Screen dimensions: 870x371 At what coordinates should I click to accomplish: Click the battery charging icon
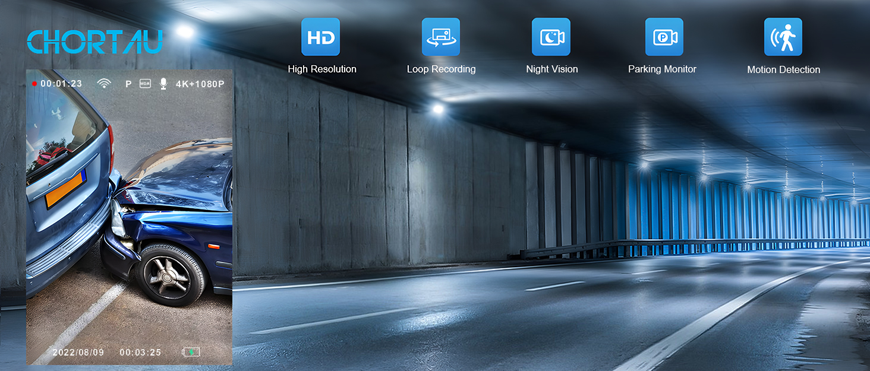click(x=191, y=352)
